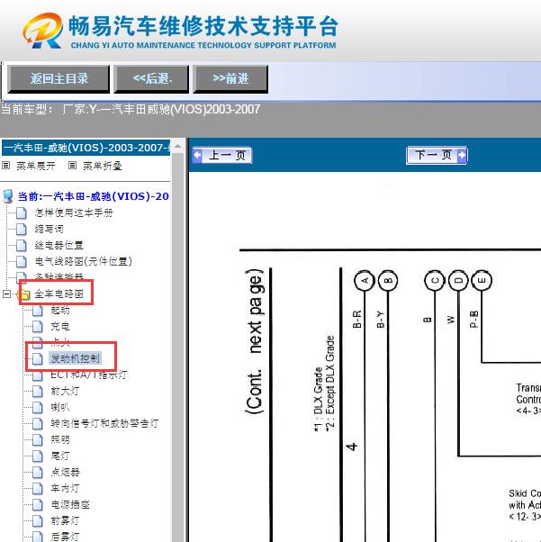
Task: Click the computer icon beside 当前:一汽丰田-威驰
Action: point(8,196)
